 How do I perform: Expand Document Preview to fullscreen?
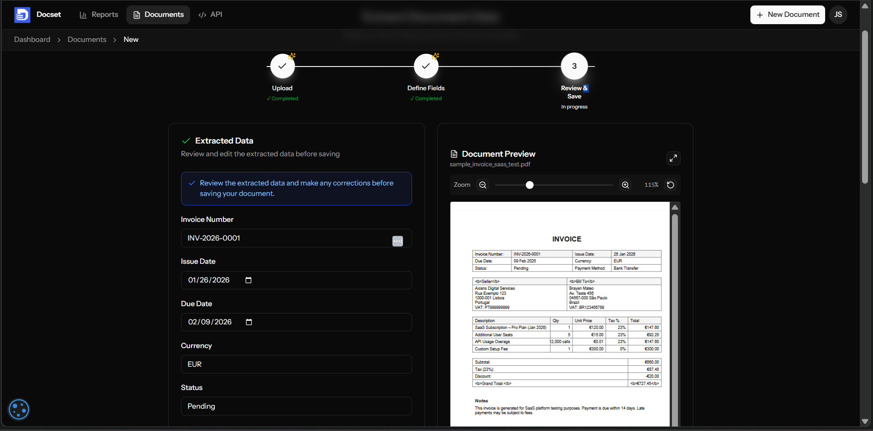[x=674, y=158]
